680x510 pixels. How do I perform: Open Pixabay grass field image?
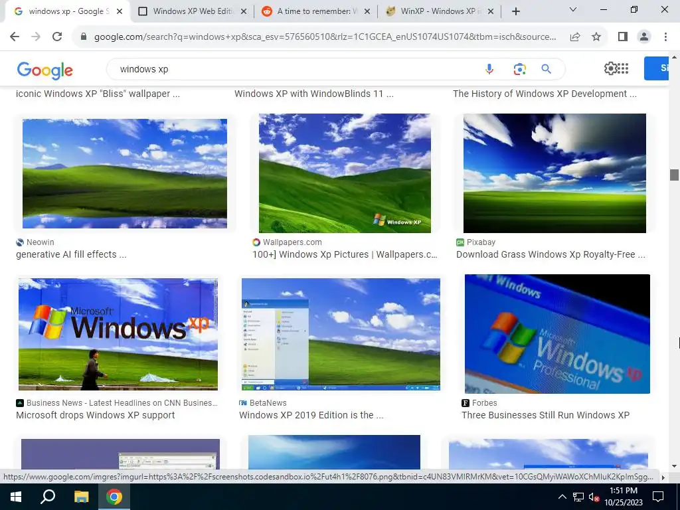click(x=554, y=173)
